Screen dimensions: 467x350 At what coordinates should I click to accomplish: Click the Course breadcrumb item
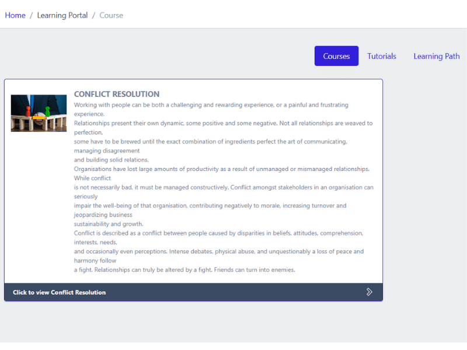[111, 15]
